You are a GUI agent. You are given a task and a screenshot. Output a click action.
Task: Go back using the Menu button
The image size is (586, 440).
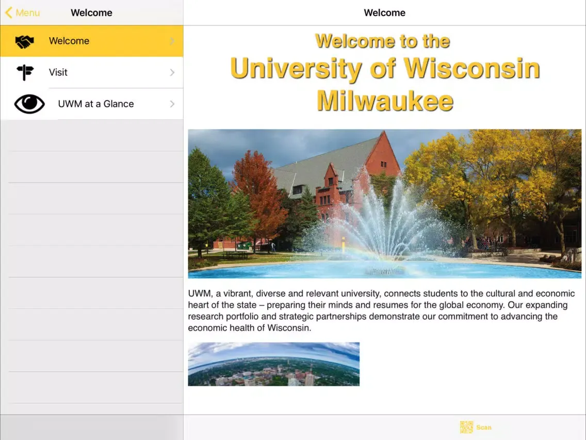click(x=22, y=13)
